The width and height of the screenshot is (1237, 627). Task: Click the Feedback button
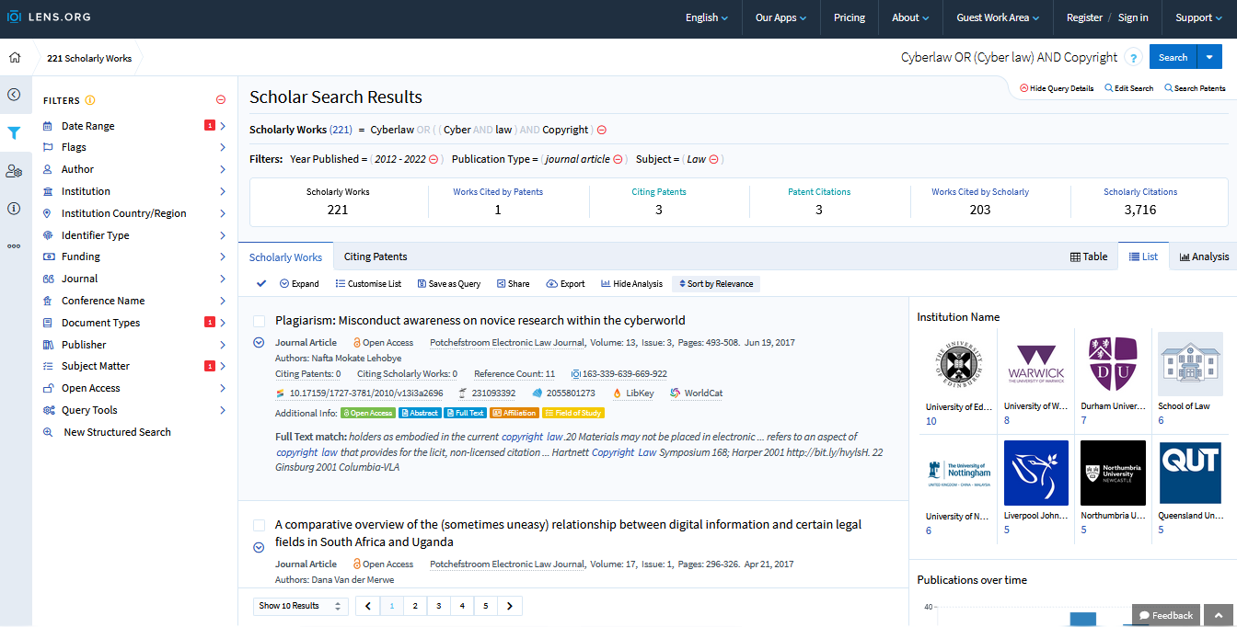1166,615
